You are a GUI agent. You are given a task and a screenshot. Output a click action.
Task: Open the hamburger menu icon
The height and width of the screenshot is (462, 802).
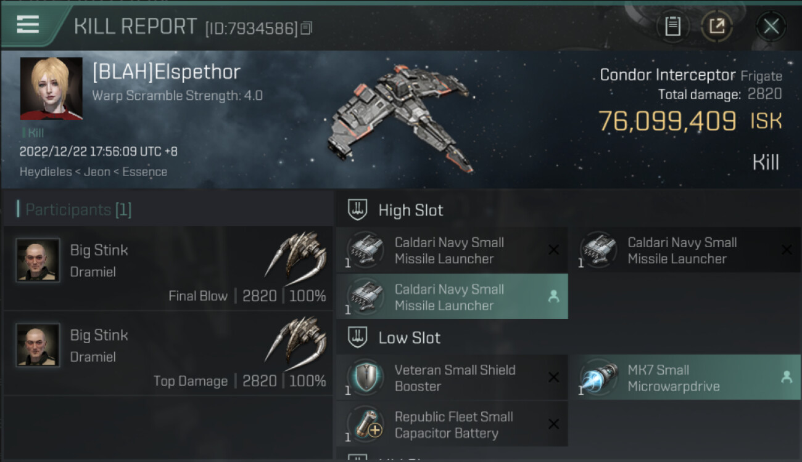[x=28, y=25]
